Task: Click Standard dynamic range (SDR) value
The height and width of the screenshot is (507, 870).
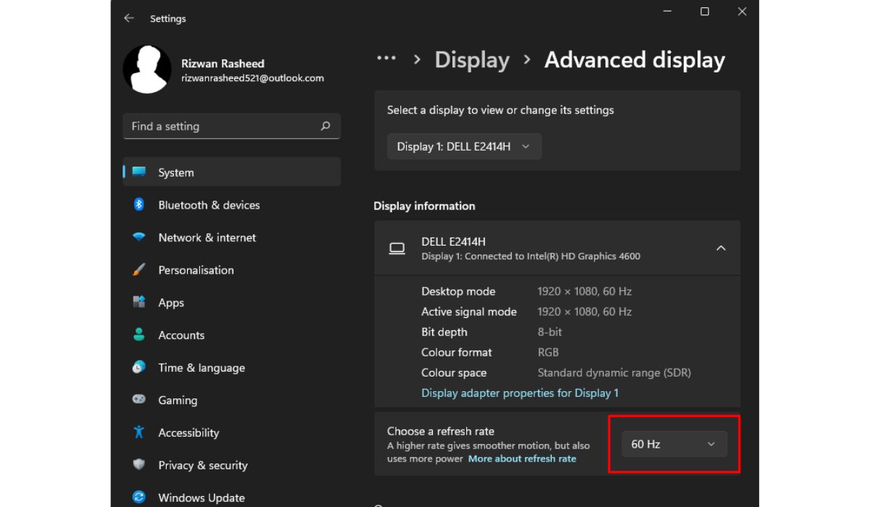Action: (x=614, y=372)
